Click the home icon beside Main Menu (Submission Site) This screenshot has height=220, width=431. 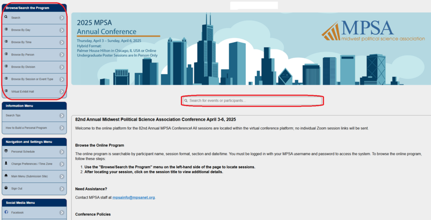[x=6, y=175]
